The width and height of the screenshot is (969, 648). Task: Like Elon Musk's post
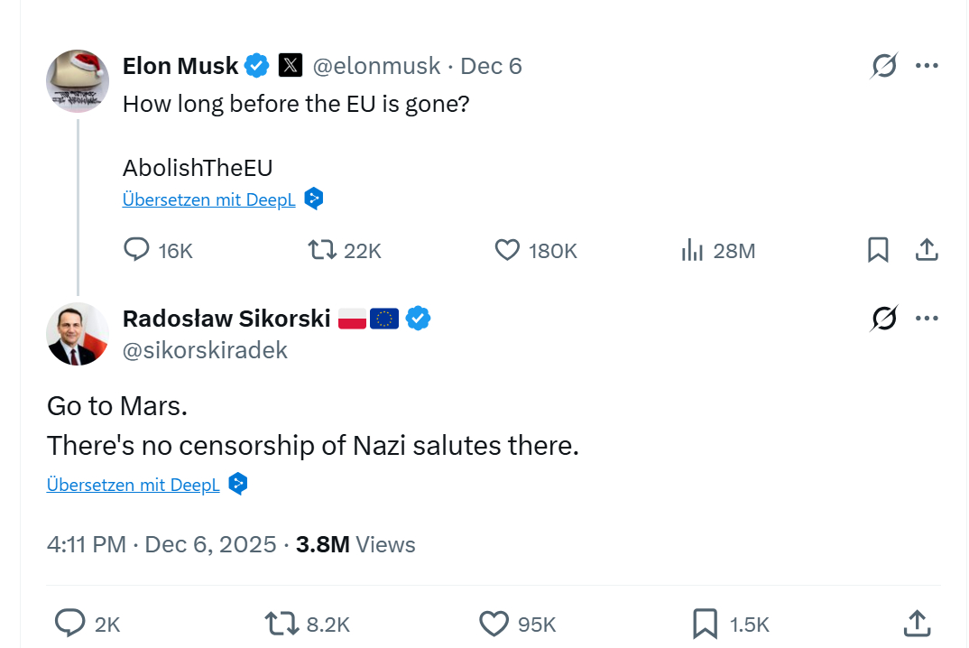click(508, 250)
